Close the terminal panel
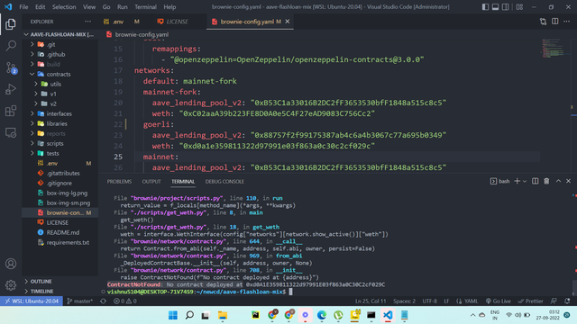Screen dimensions: 577x324 click(x=569, y=181)
